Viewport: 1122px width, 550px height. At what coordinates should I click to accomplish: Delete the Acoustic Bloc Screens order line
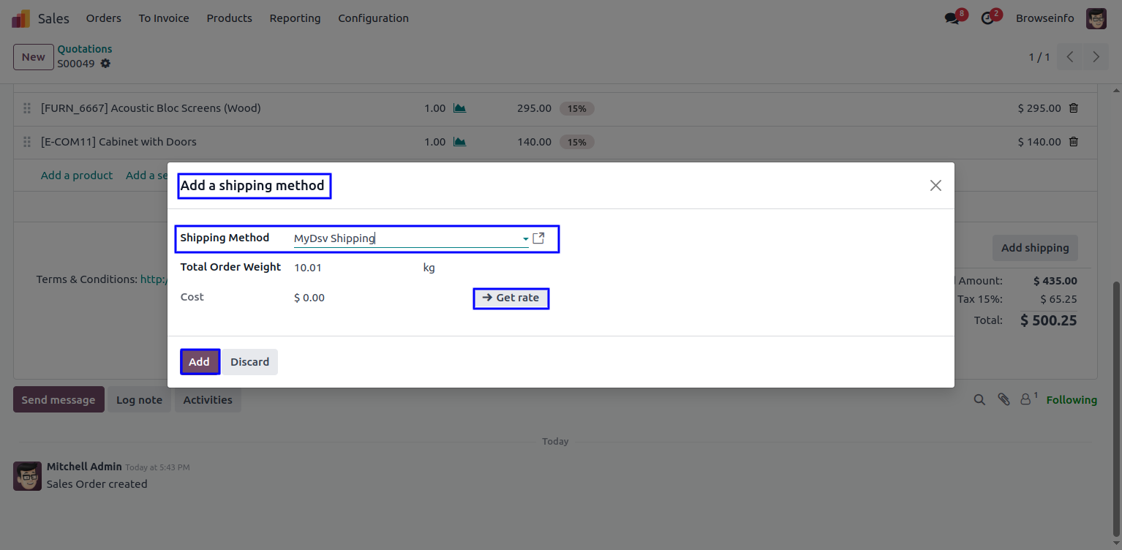[x=1074, y=108]
